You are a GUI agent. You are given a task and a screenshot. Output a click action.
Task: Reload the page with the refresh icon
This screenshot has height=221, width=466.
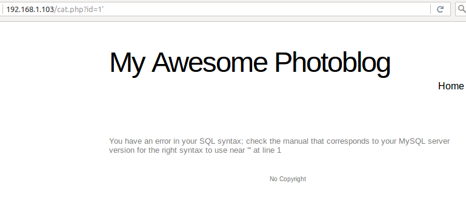(440, 9)
